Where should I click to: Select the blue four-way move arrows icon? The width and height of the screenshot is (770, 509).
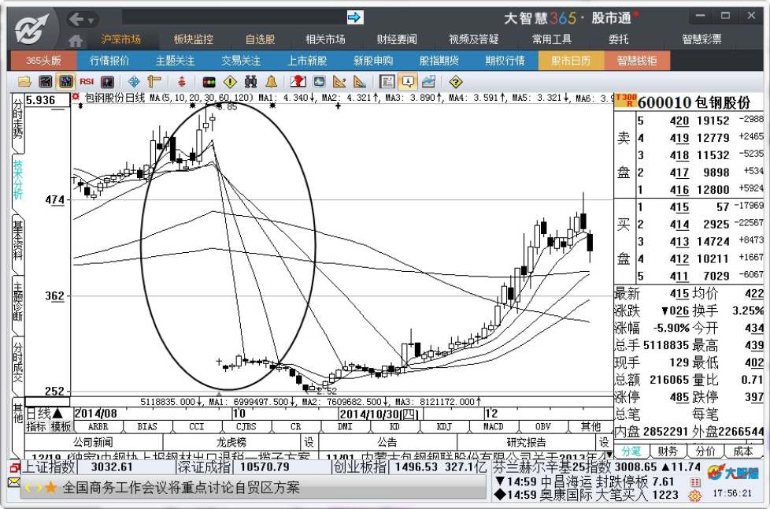(x=133, y=82)
